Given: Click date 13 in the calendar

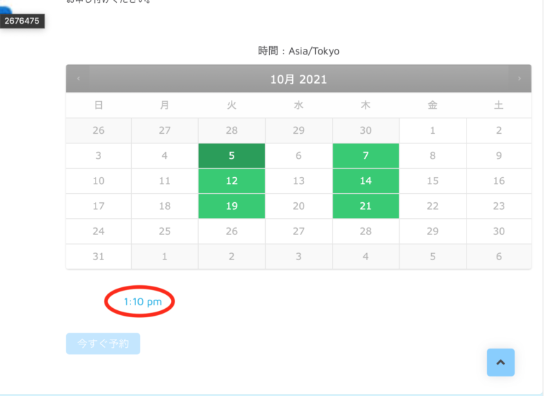Looking at the screenshot, I should (x=299, y=181).
